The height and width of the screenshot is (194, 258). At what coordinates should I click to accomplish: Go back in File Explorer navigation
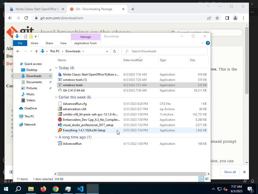tap(18, 51)
